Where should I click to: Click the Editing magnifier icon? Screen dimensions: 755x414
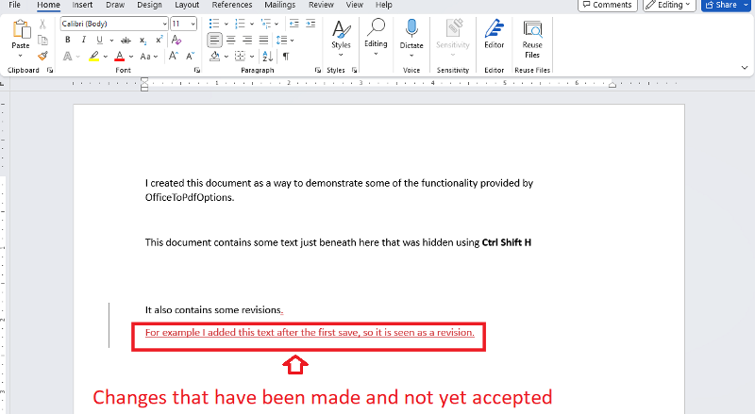pyautogui.click(x=376, y=27)
